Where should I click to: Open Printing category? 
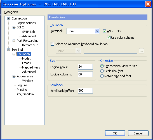22,90
